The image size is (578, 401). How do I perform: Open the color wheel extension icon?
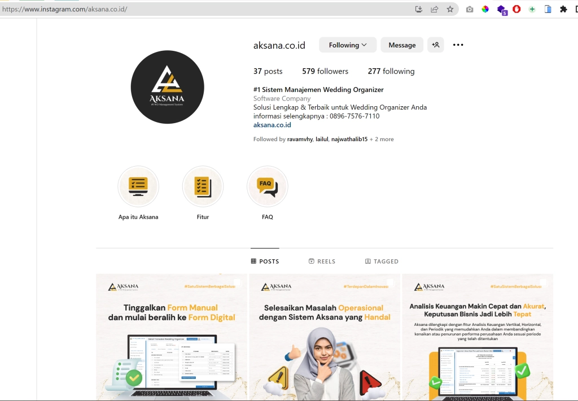pyautogui.click(x=485, y=9)
